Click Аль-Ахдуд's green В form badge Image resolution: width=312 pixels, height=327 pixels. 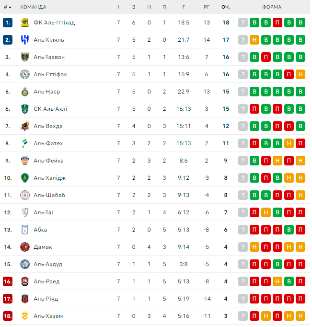pyautogui.click(x=277, y=264)
